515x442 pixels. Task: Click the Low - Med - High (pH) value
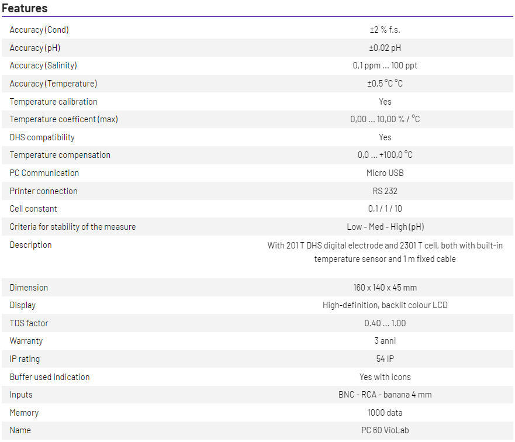coord(385,227)
